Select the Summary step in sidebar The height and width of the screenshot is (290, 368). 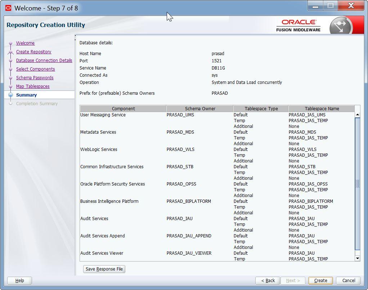click(x=26, y=95)
